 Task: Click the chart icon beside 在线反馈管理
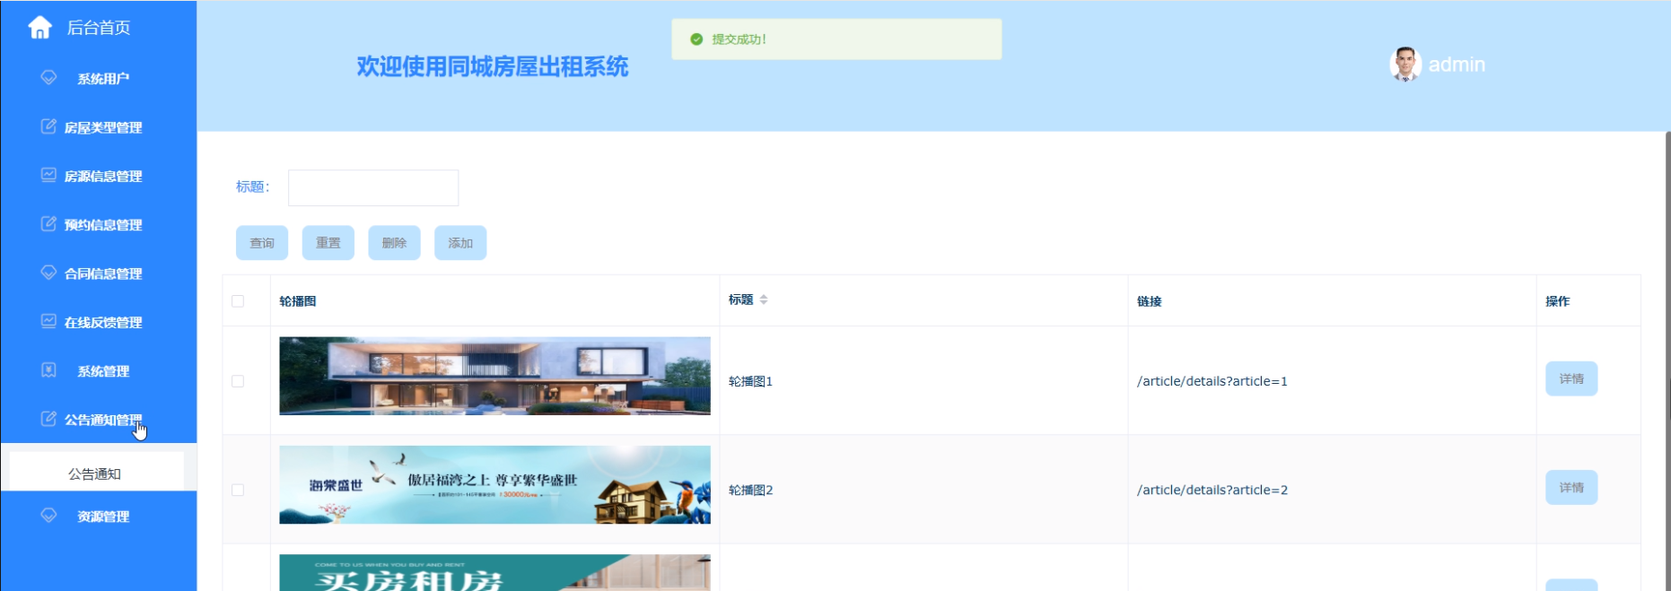(48, 321)
